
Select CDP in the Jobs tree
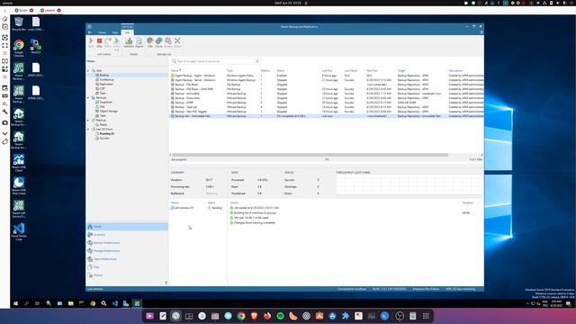pos(102,88)
